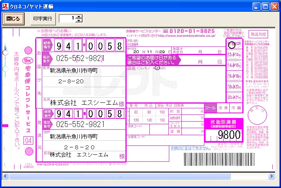Screen dimensions: 281x188
Task: Click the recipient address 新潟県糸魚川市寺町
Action: pos(73,71)
